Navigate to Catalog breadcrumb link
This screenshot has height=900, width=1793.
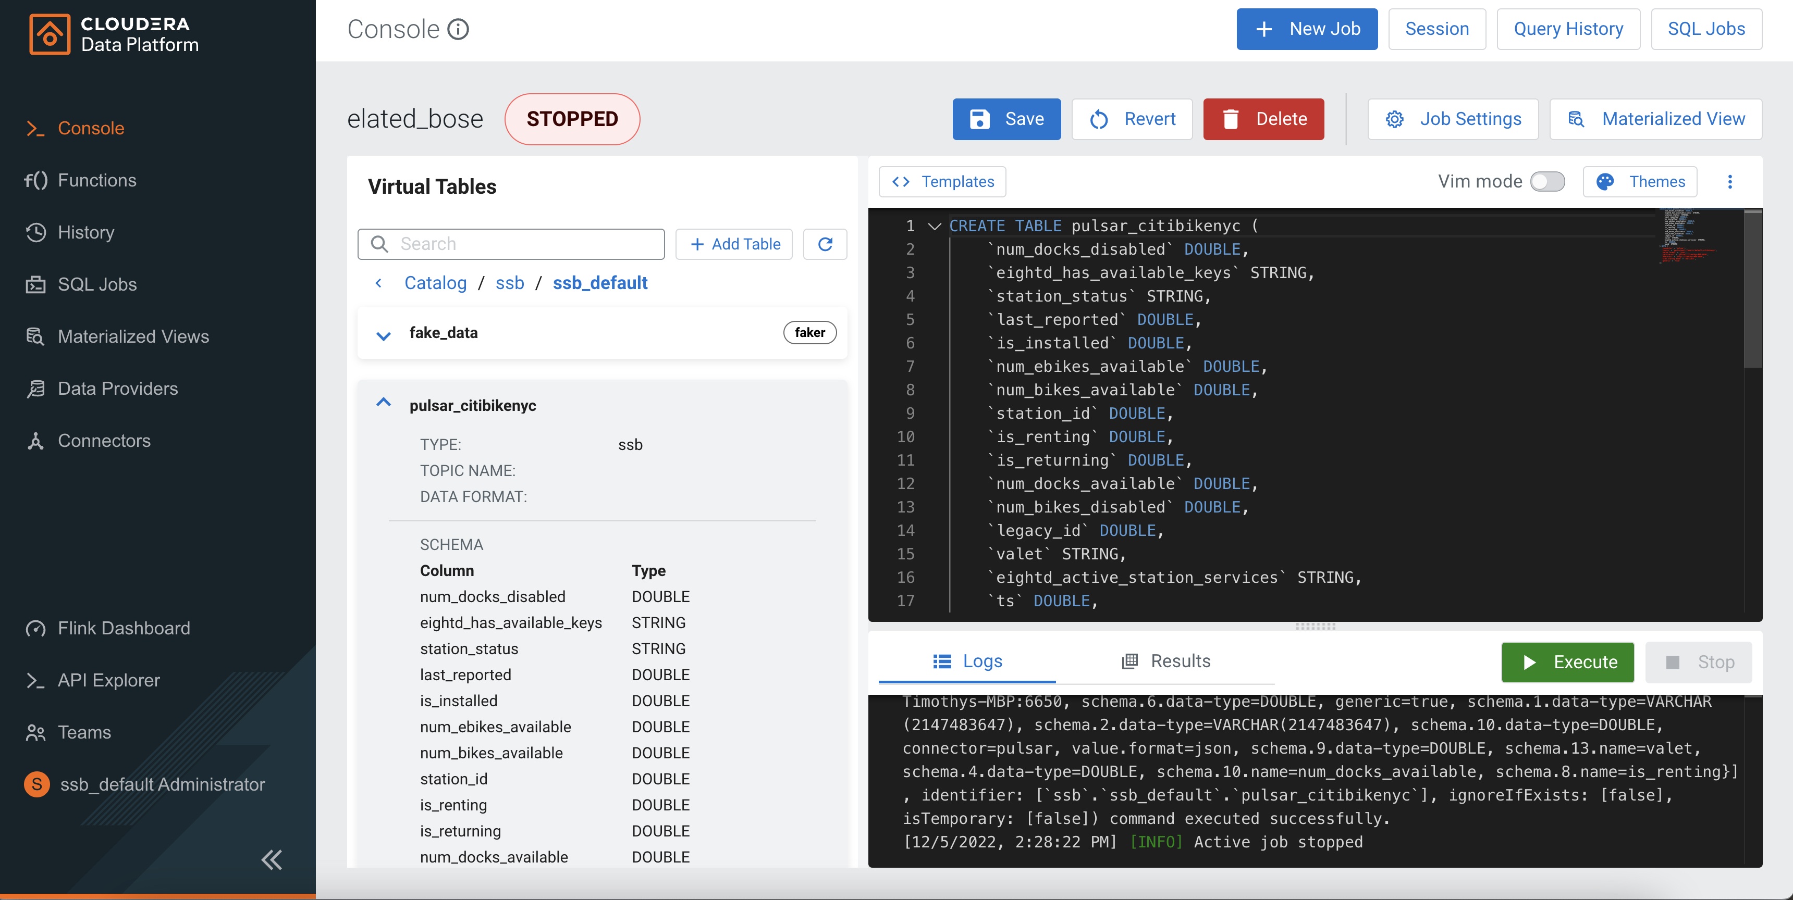click(435, 283)
